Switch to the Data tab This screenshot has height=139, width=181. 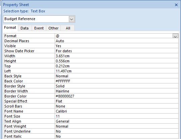point(25,28)
